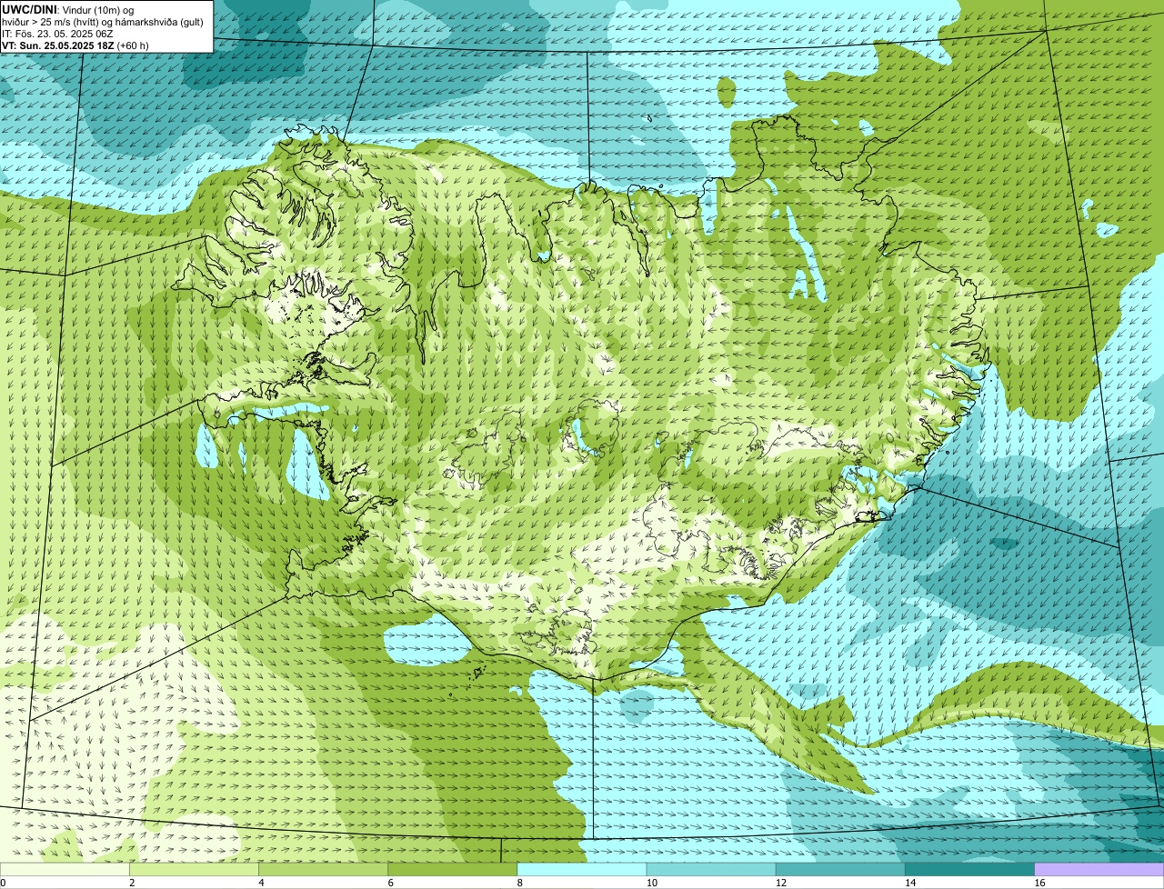Click the scale label "16"
The height and width of the screenshot is (889, 1164).
tap(1039, 883)
